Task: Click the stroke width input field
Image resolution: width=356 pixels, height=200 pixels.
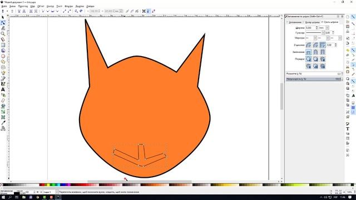Action: point(310,28)
